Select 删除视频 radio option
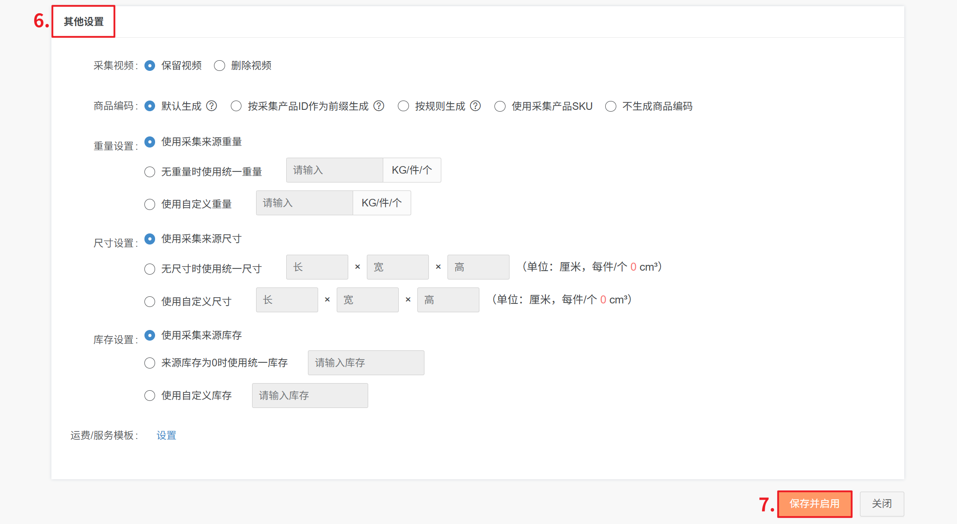 220,66
